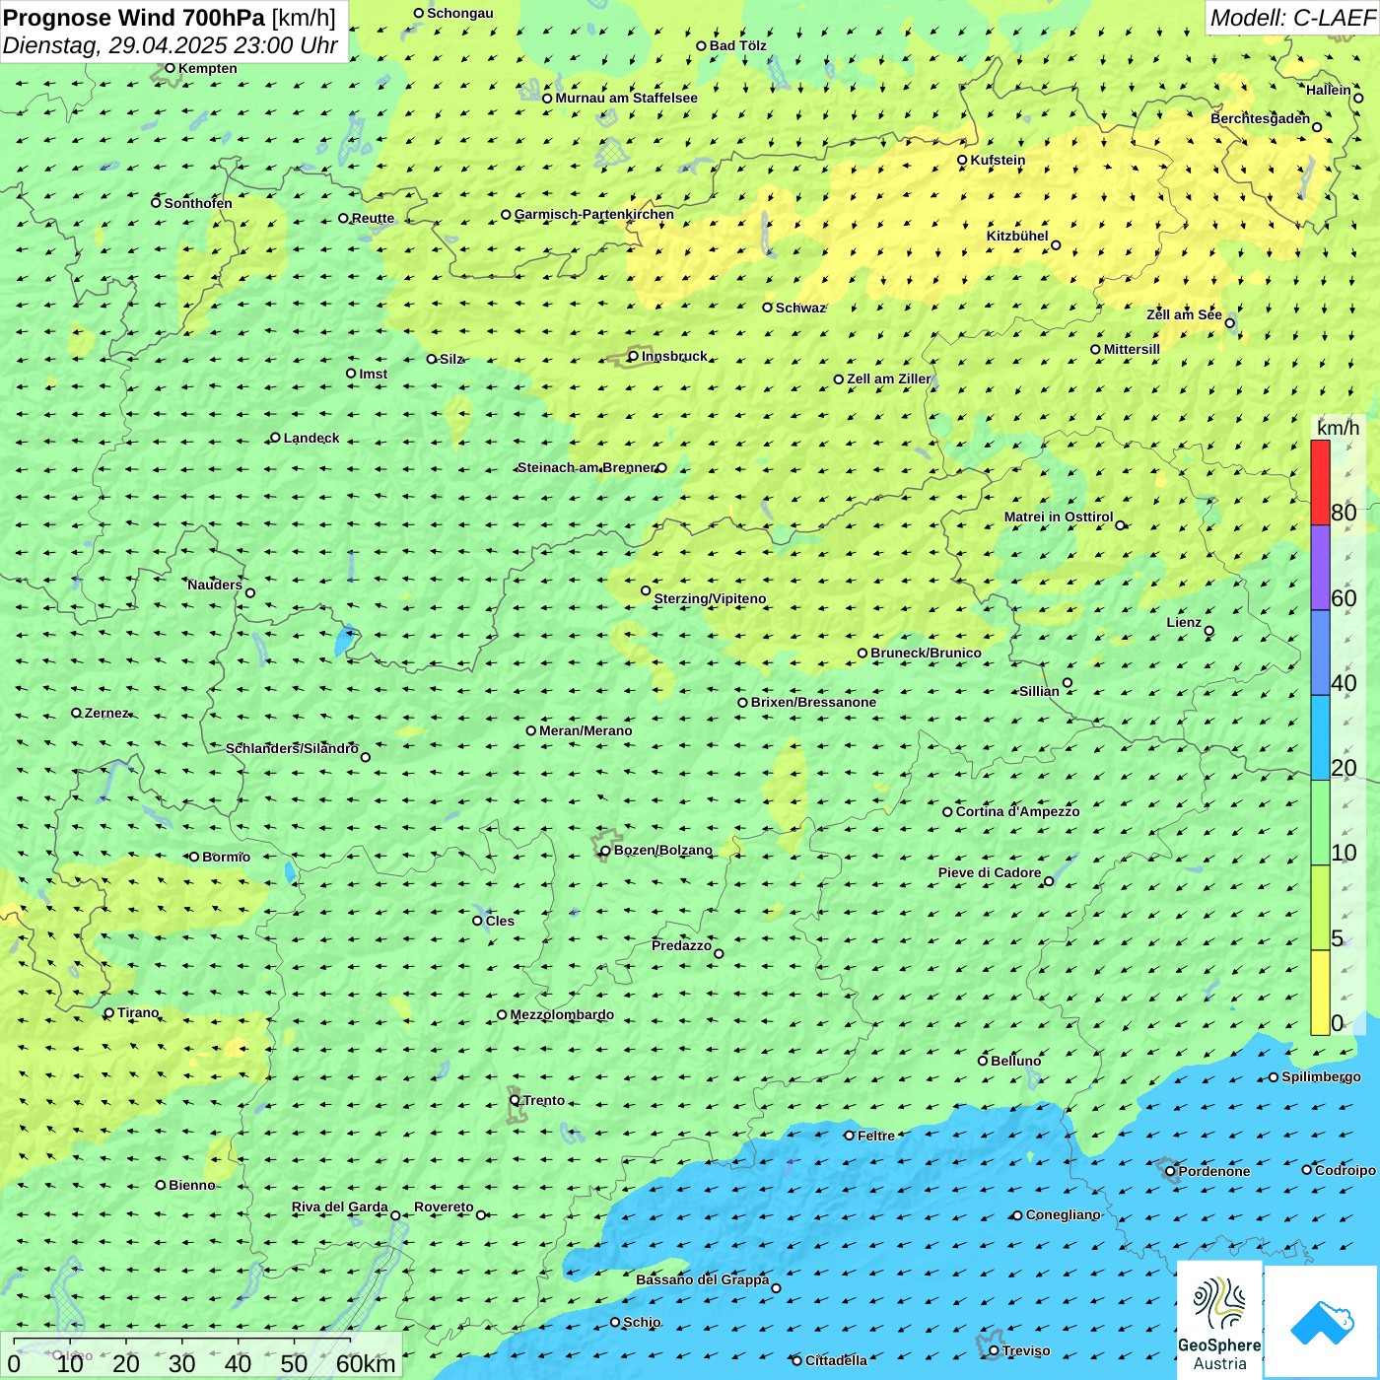Click the red 80 km/h legend color
1380x1380 pixels.
(x=1320, y=483)
